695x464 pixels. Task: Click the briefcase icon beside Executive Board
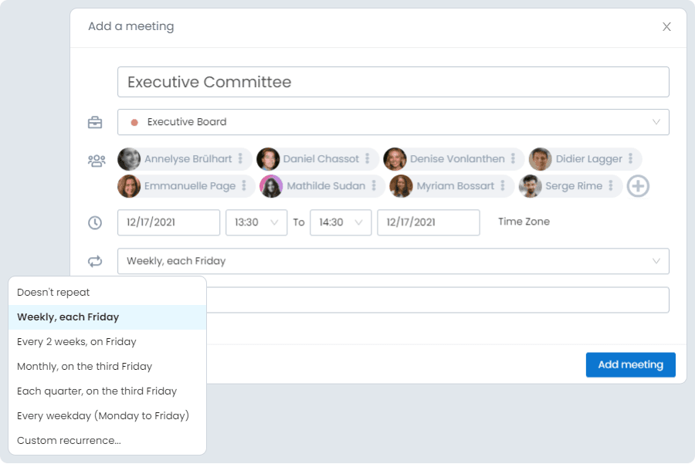95,122
